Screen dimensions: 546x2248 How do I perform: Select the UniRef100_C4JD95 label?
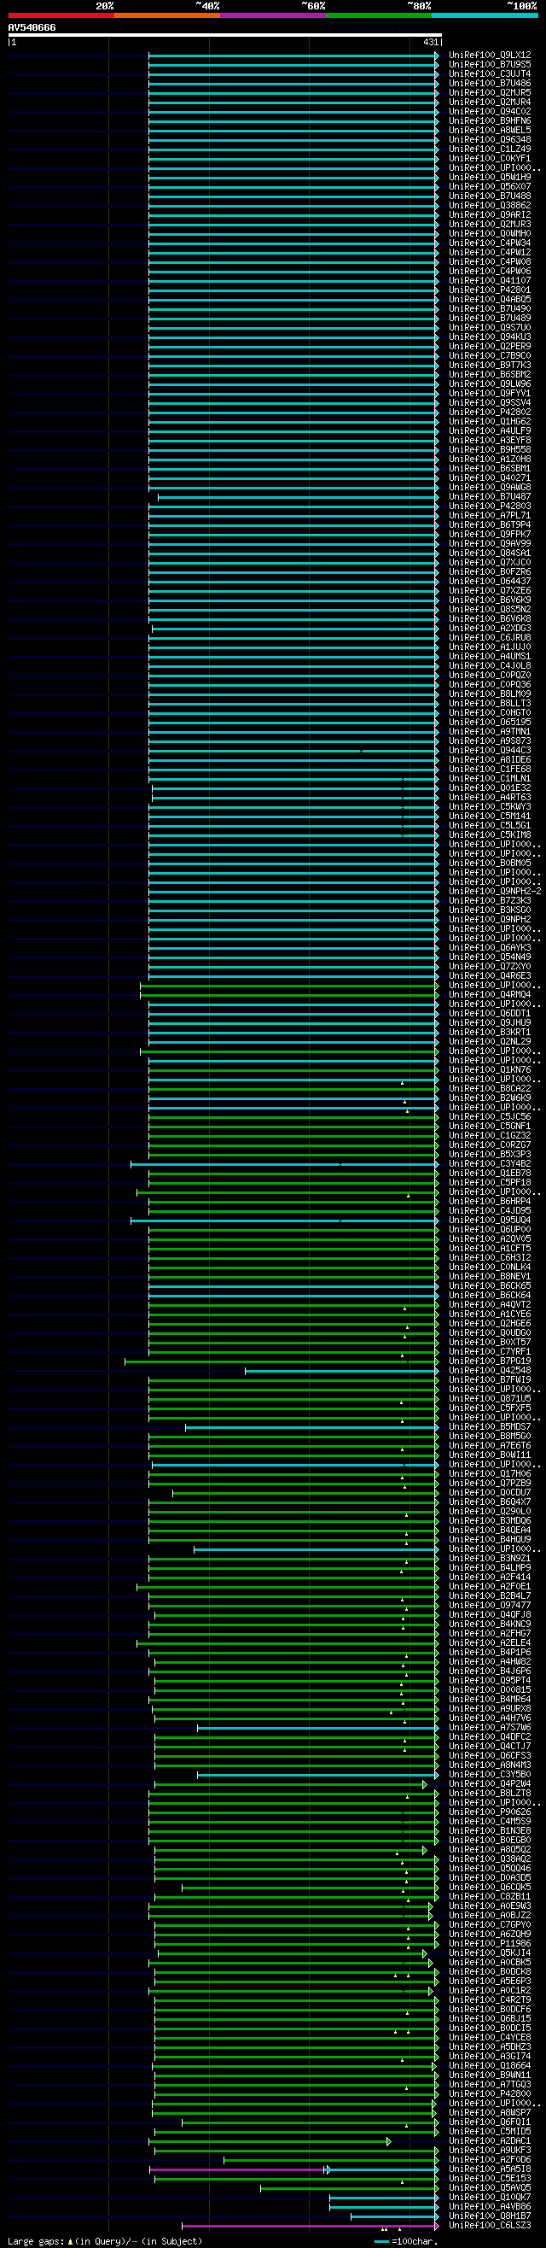[491, 1211]
